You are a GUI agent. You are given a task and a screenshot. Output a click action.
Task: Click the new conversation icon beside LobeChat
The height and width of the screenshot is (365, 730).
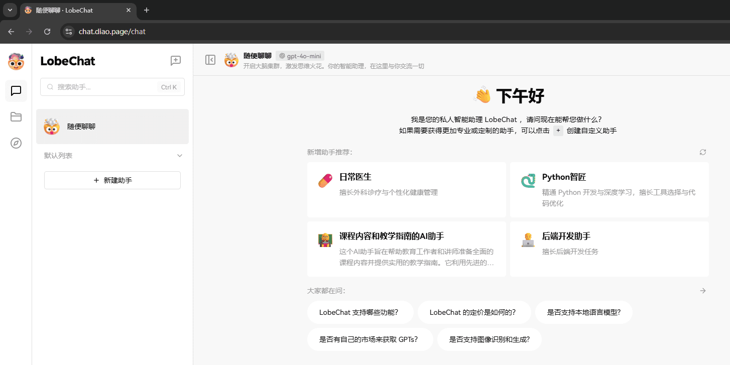click(176, 61)
